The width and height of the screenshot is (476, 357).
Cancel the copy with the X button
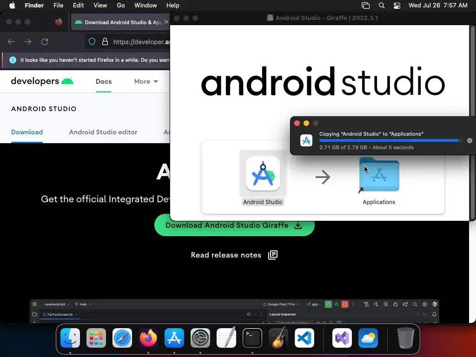(469, 140)
